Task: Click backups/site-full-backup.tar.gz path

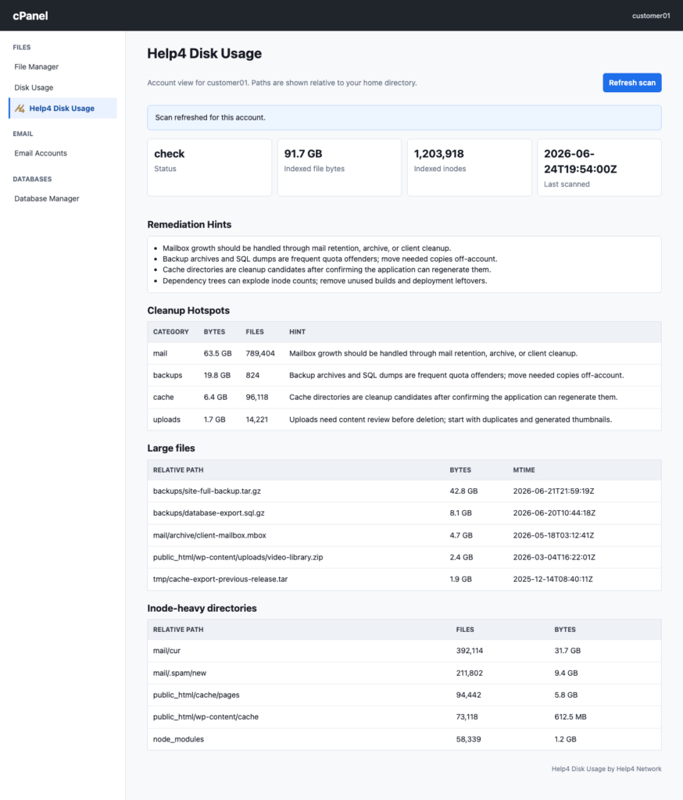Action: point(207,491)
